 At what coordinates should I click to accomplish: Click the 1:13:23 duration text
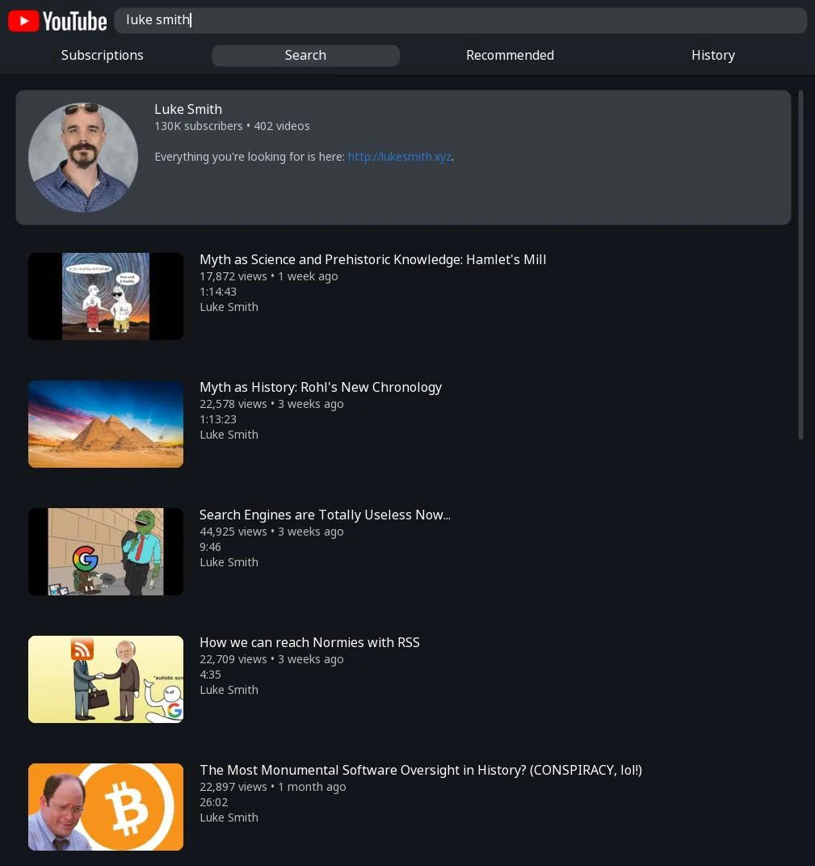tap(218, 419)
